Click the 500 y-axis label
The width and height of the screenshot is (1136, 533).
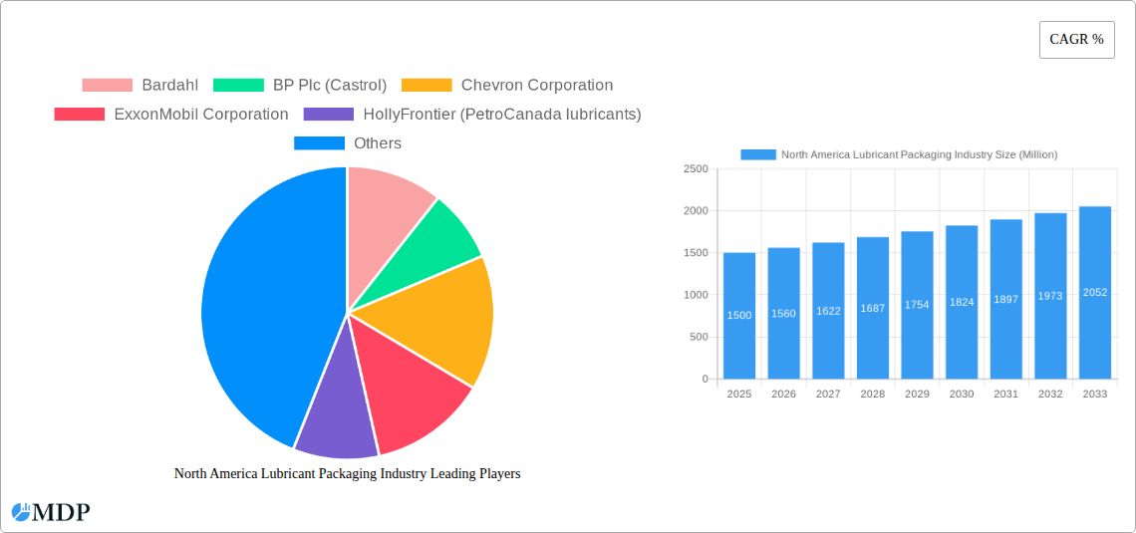point(699,337)
